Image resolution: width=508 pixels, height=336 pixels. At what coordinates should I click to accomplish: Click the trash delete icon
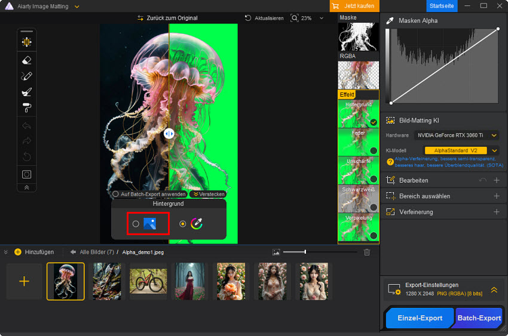[x=367, y=252]
